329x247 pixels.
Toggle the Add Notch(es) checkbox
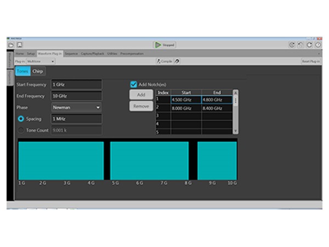[x=133, y=84]
